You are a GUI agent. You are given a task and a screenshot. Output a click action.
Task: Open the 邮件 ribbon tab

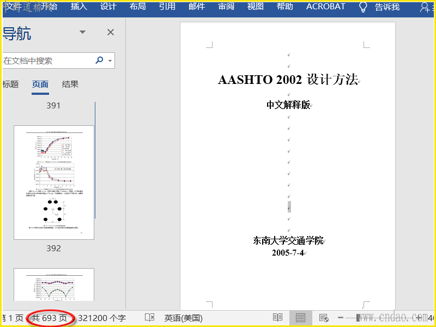pyautogui.click(x=197, y=7)
